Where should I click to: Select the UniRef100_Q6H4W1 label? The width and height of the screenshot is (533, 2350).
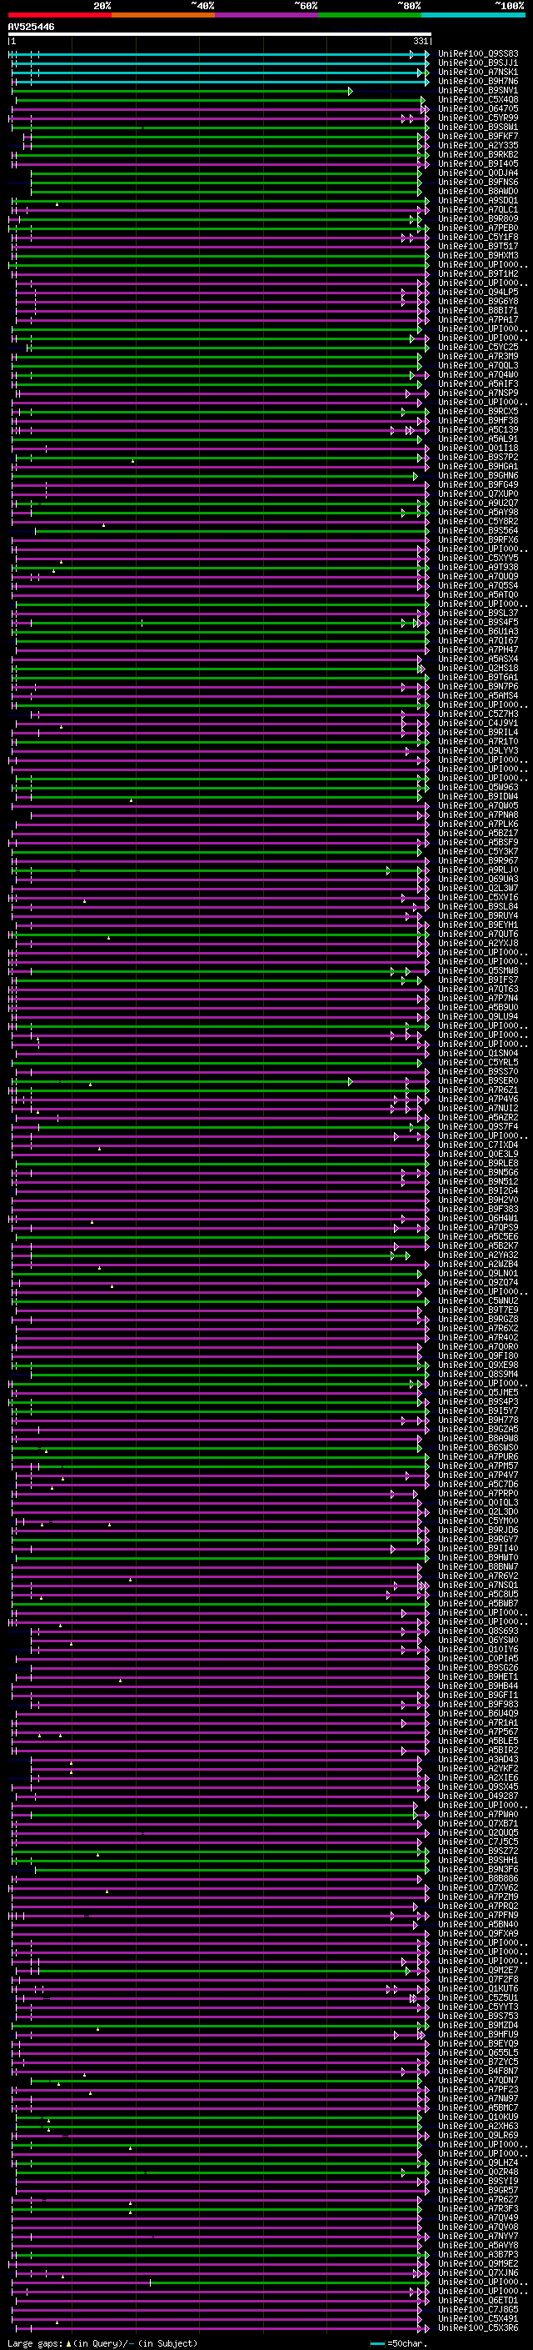coord(478,1218)
